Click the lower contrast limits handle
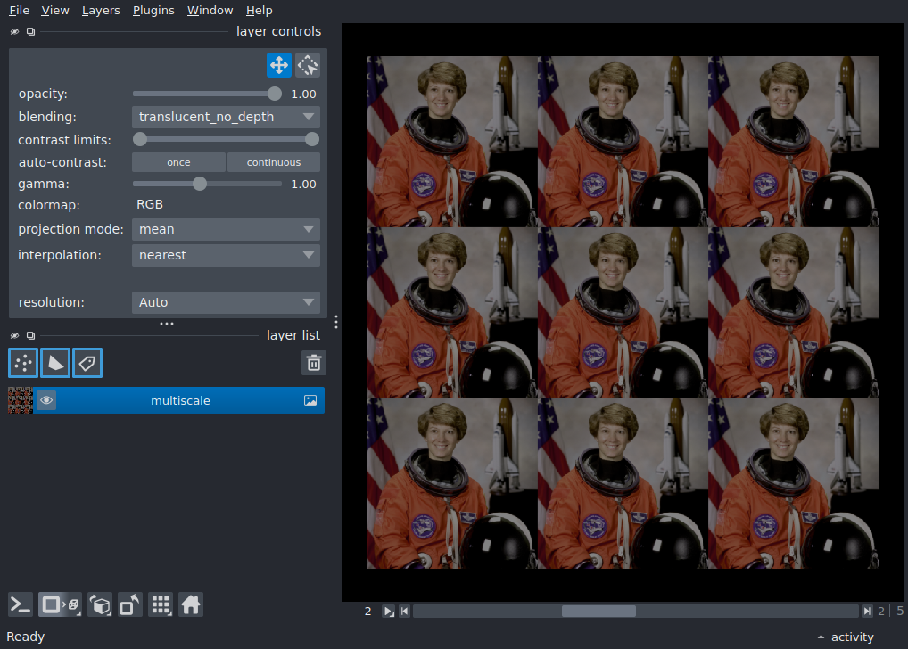The image size is (908, 649). (139, 139)
